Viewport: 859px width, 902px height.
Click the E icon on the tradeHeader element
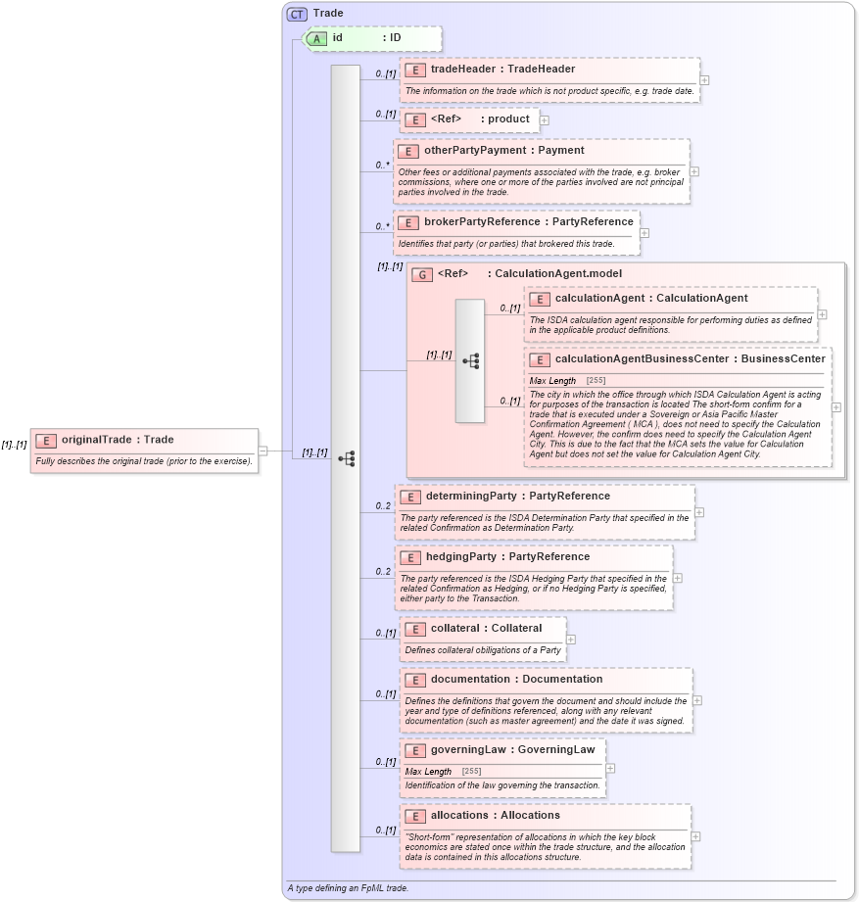(x=414, y=70)
